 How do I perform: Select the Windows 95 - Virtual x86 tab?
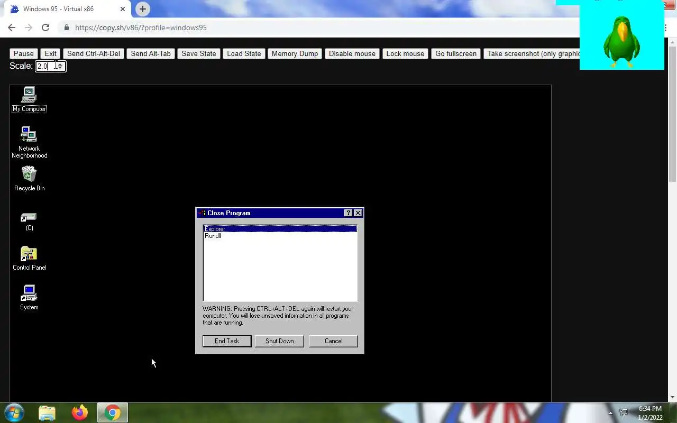pos(68,9)
